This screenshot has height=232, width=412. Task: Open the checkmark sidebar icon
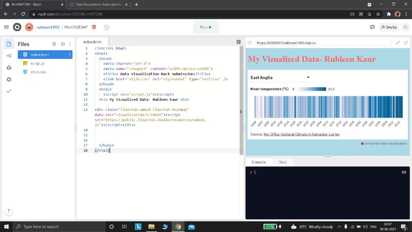9,91
